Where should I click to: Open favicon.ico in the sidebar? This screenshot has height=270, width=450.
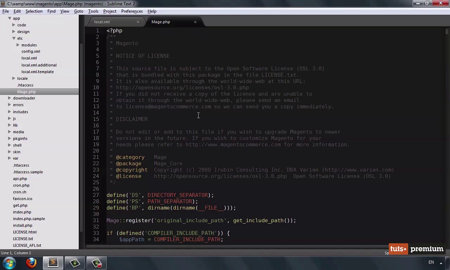pyautogui.click(x=22, y=199)
